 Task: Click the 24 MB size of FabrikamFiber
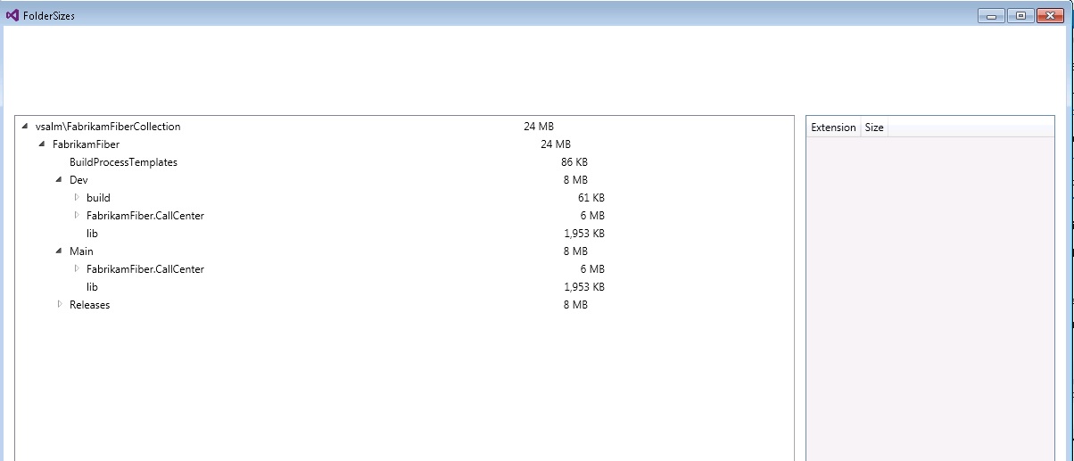pyautogui.click(x=556, y=144)
